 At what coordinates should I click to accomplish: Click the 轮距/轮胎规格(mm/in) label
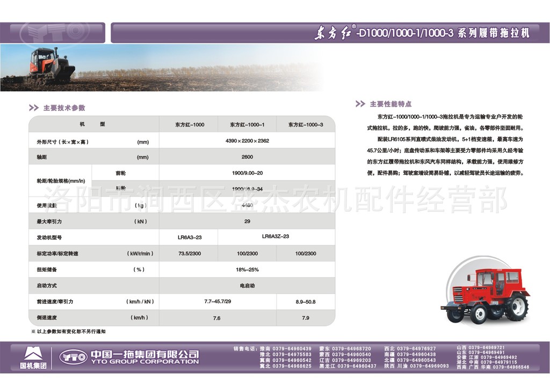(61, 181)
